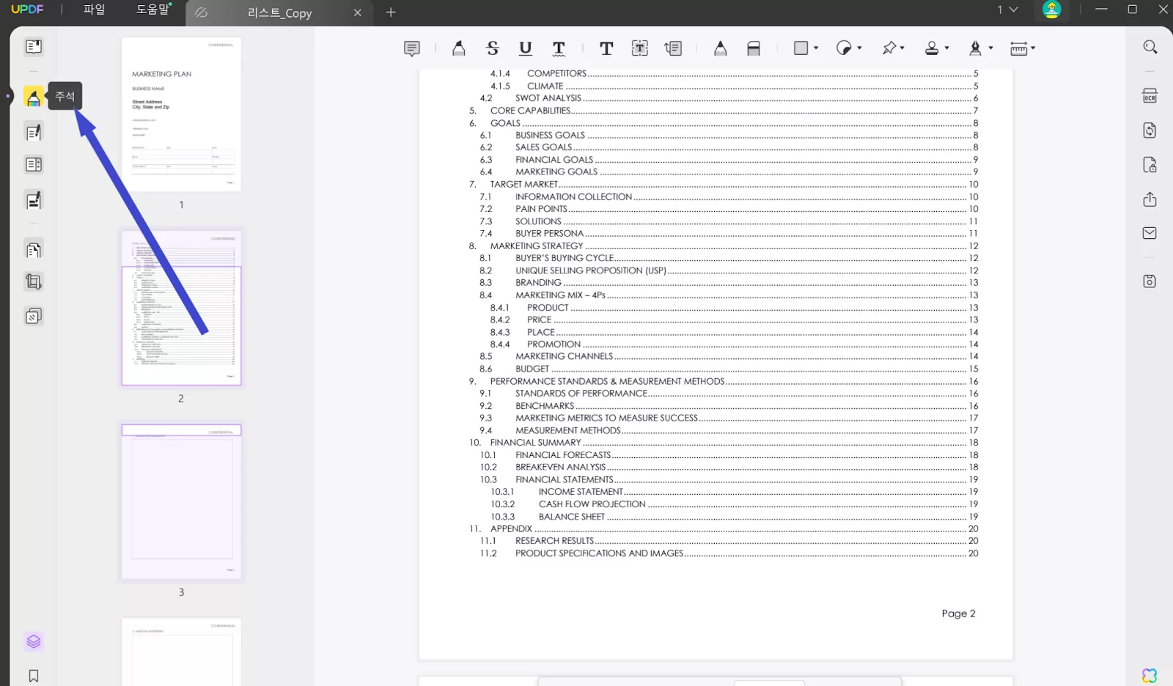Image resolution: width=1173 pixels, height=686 pixels.
Task: Open the Organize Pages icon
Action: tap(34, 250)
